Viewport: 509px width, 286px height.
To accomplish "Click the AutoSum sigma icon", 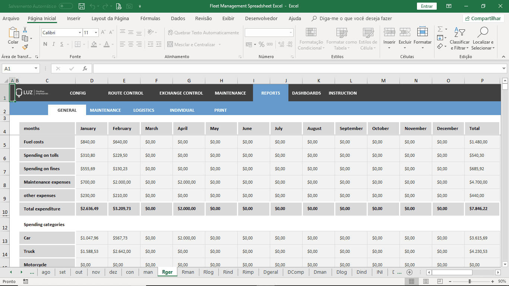I will (x=440, y=29).
